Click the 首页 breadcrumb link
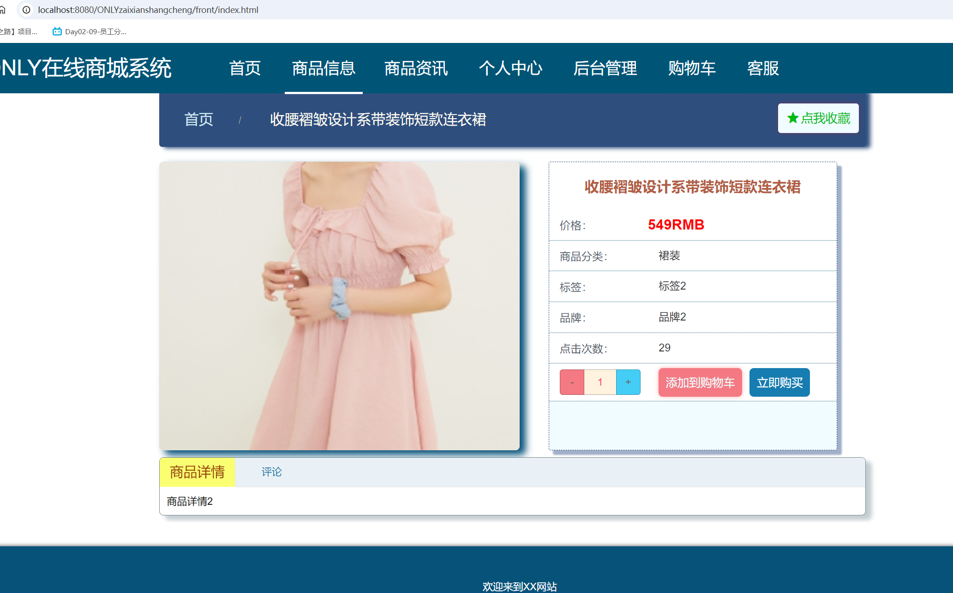This screenshot has height=593, width=953. tap(198, 120)
